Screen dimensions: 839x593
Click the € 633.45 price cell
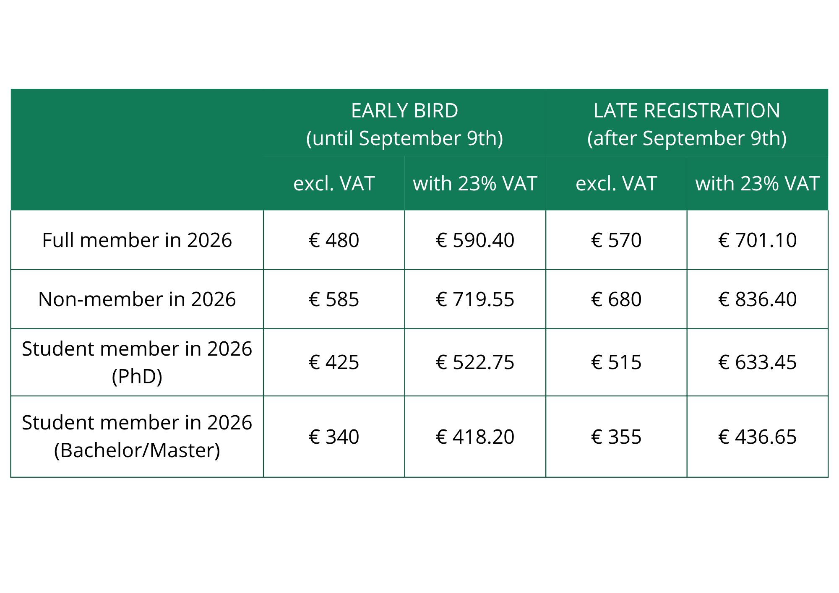(757, 362)
